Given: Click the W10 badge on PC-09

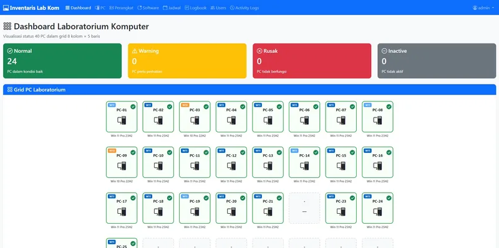Looking at the screenshot, I should click(x=112, y=150).
